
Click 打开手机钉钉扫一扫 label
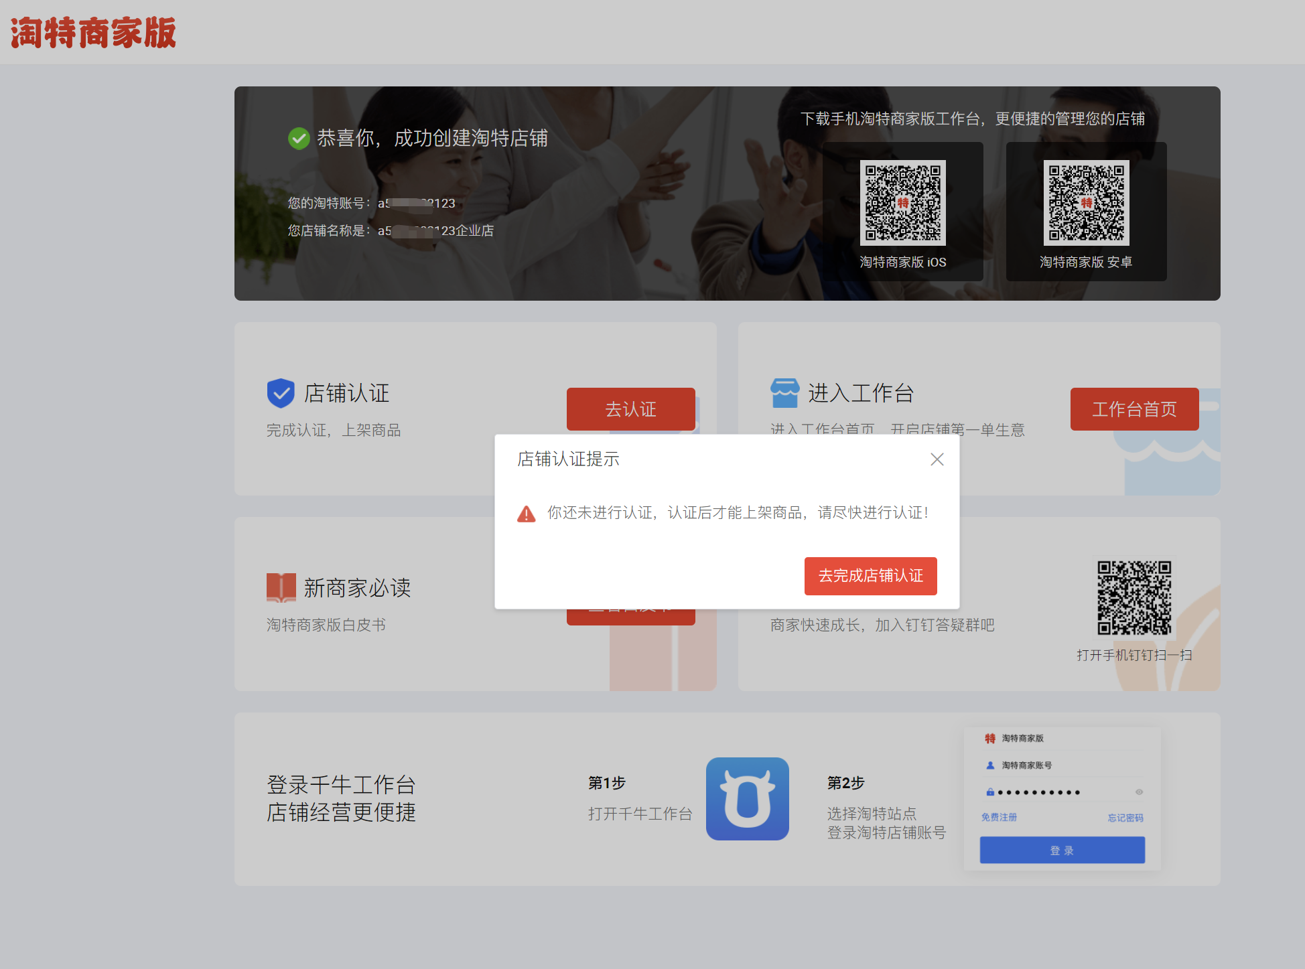tap(1134, 655)
